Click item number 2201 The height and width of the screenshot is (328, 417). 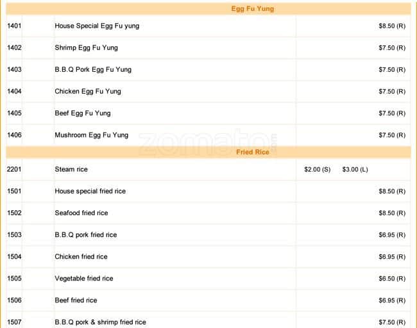[x=14, y=170]
